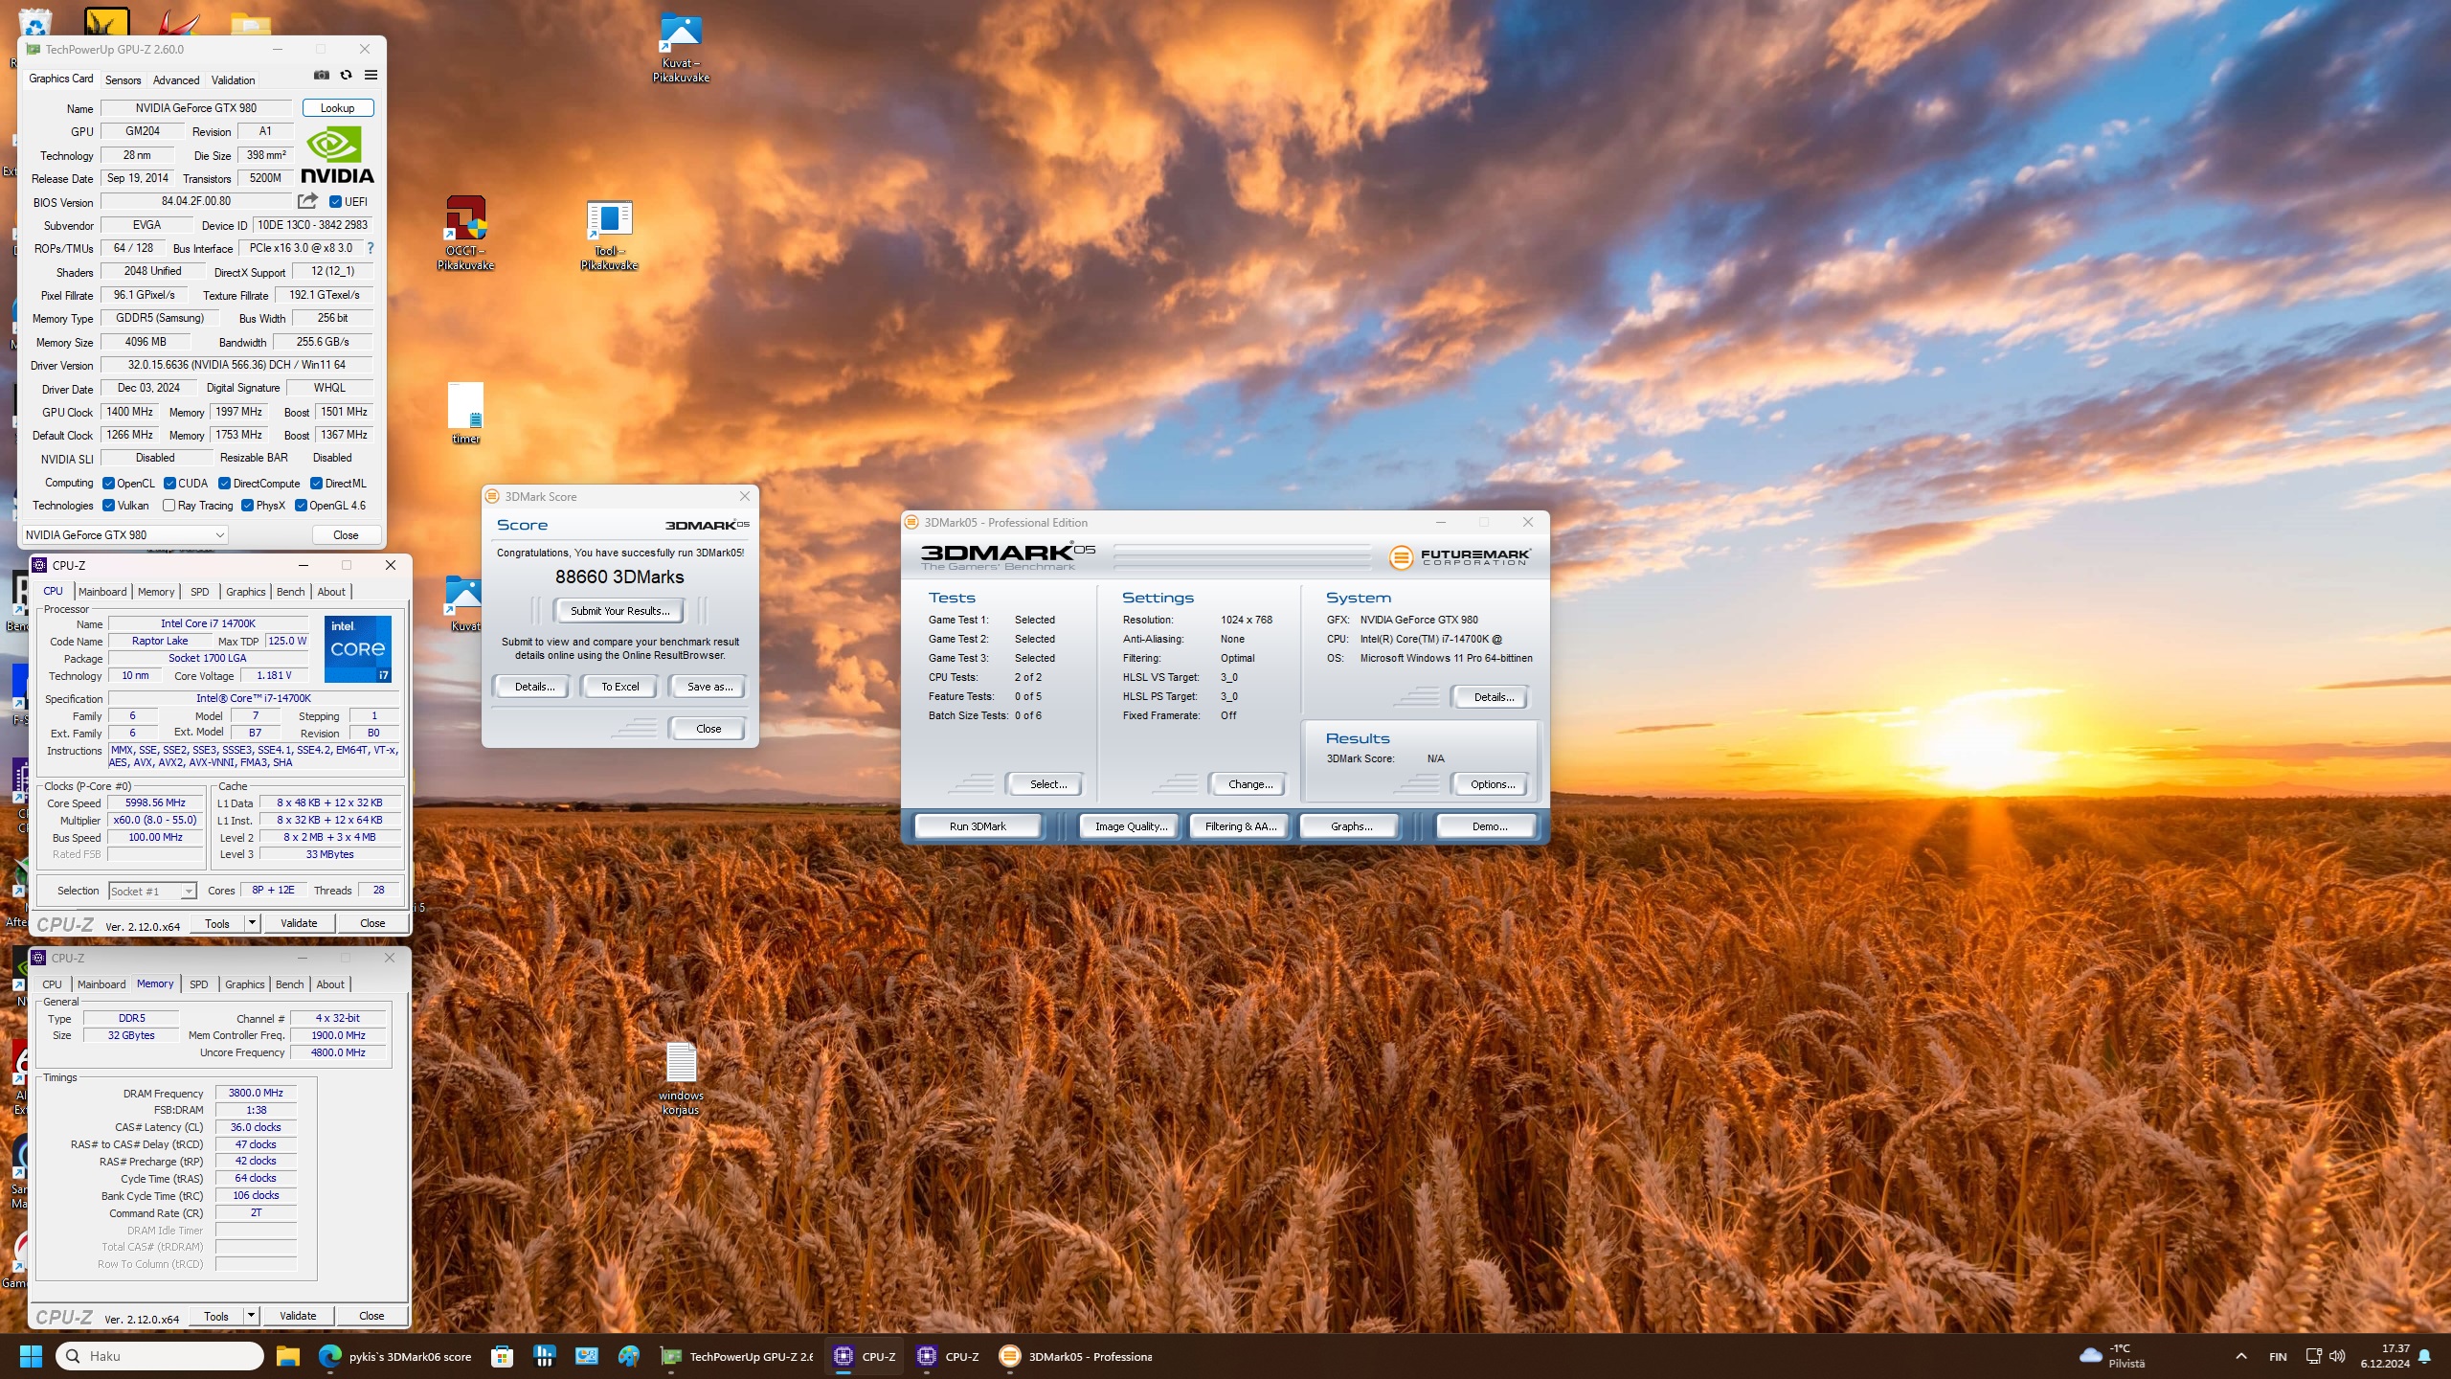
Task: Switch to 3DMark05 Professional taskbar item
Action: (x=1076, y=1356)
